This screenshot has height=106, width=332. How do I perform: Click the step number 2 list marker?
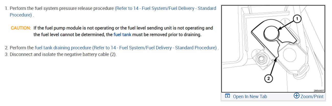(7, 48)
